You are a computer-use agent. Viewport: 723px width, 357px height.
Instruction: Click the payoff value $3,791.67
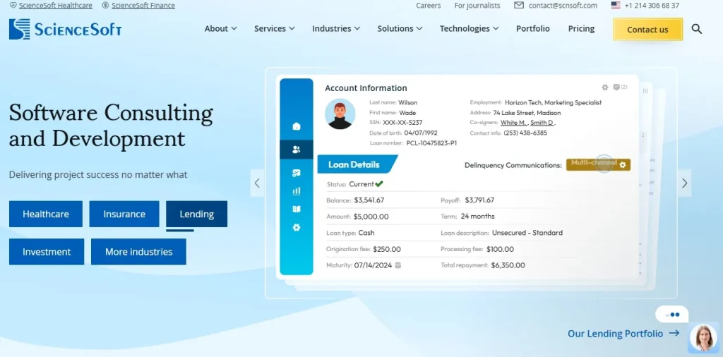(x=479, y=200)
